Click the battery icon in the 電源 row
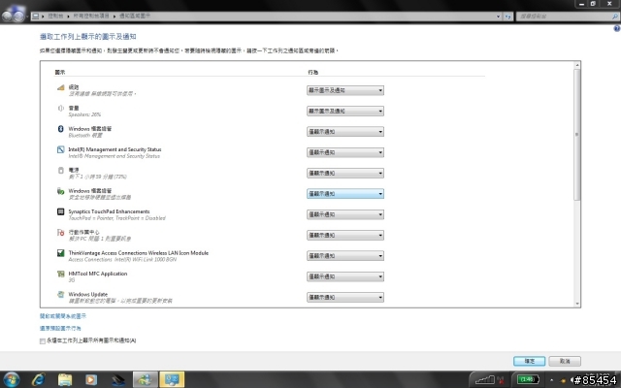The height and width of the screenshot is (388, 621). pyautogui.click(x=60, y=171)
